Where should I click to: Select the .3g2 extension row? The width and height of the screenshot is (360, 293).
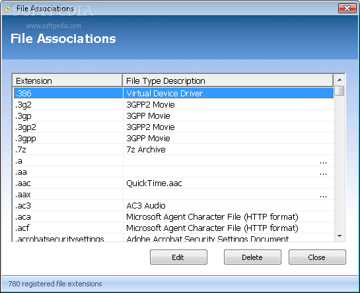coord(174,104)
